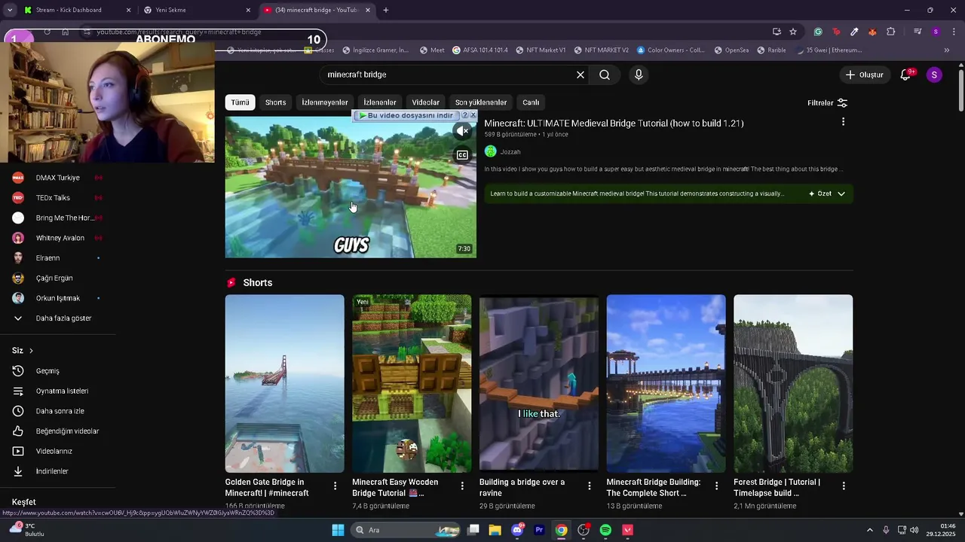Open more options for Medieval Bridge video

pos(843,122)
